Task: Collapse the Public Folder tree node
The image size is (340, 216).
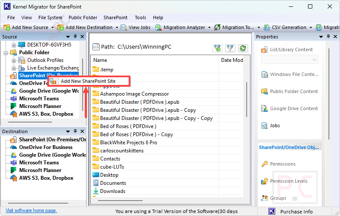Action: pos(6,53)
